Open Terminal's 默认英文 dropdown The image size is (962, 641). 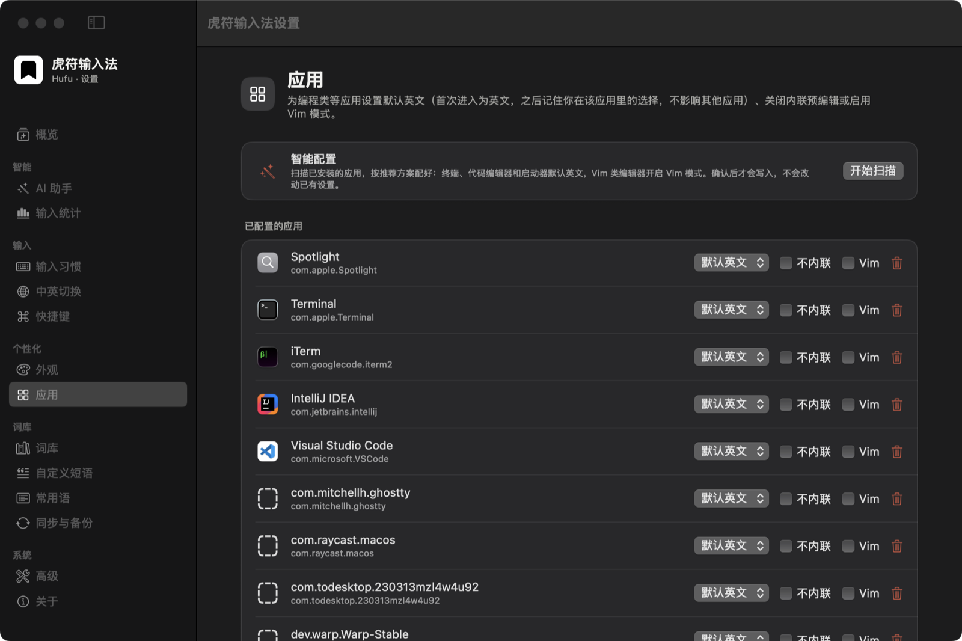tap(732, 310)
